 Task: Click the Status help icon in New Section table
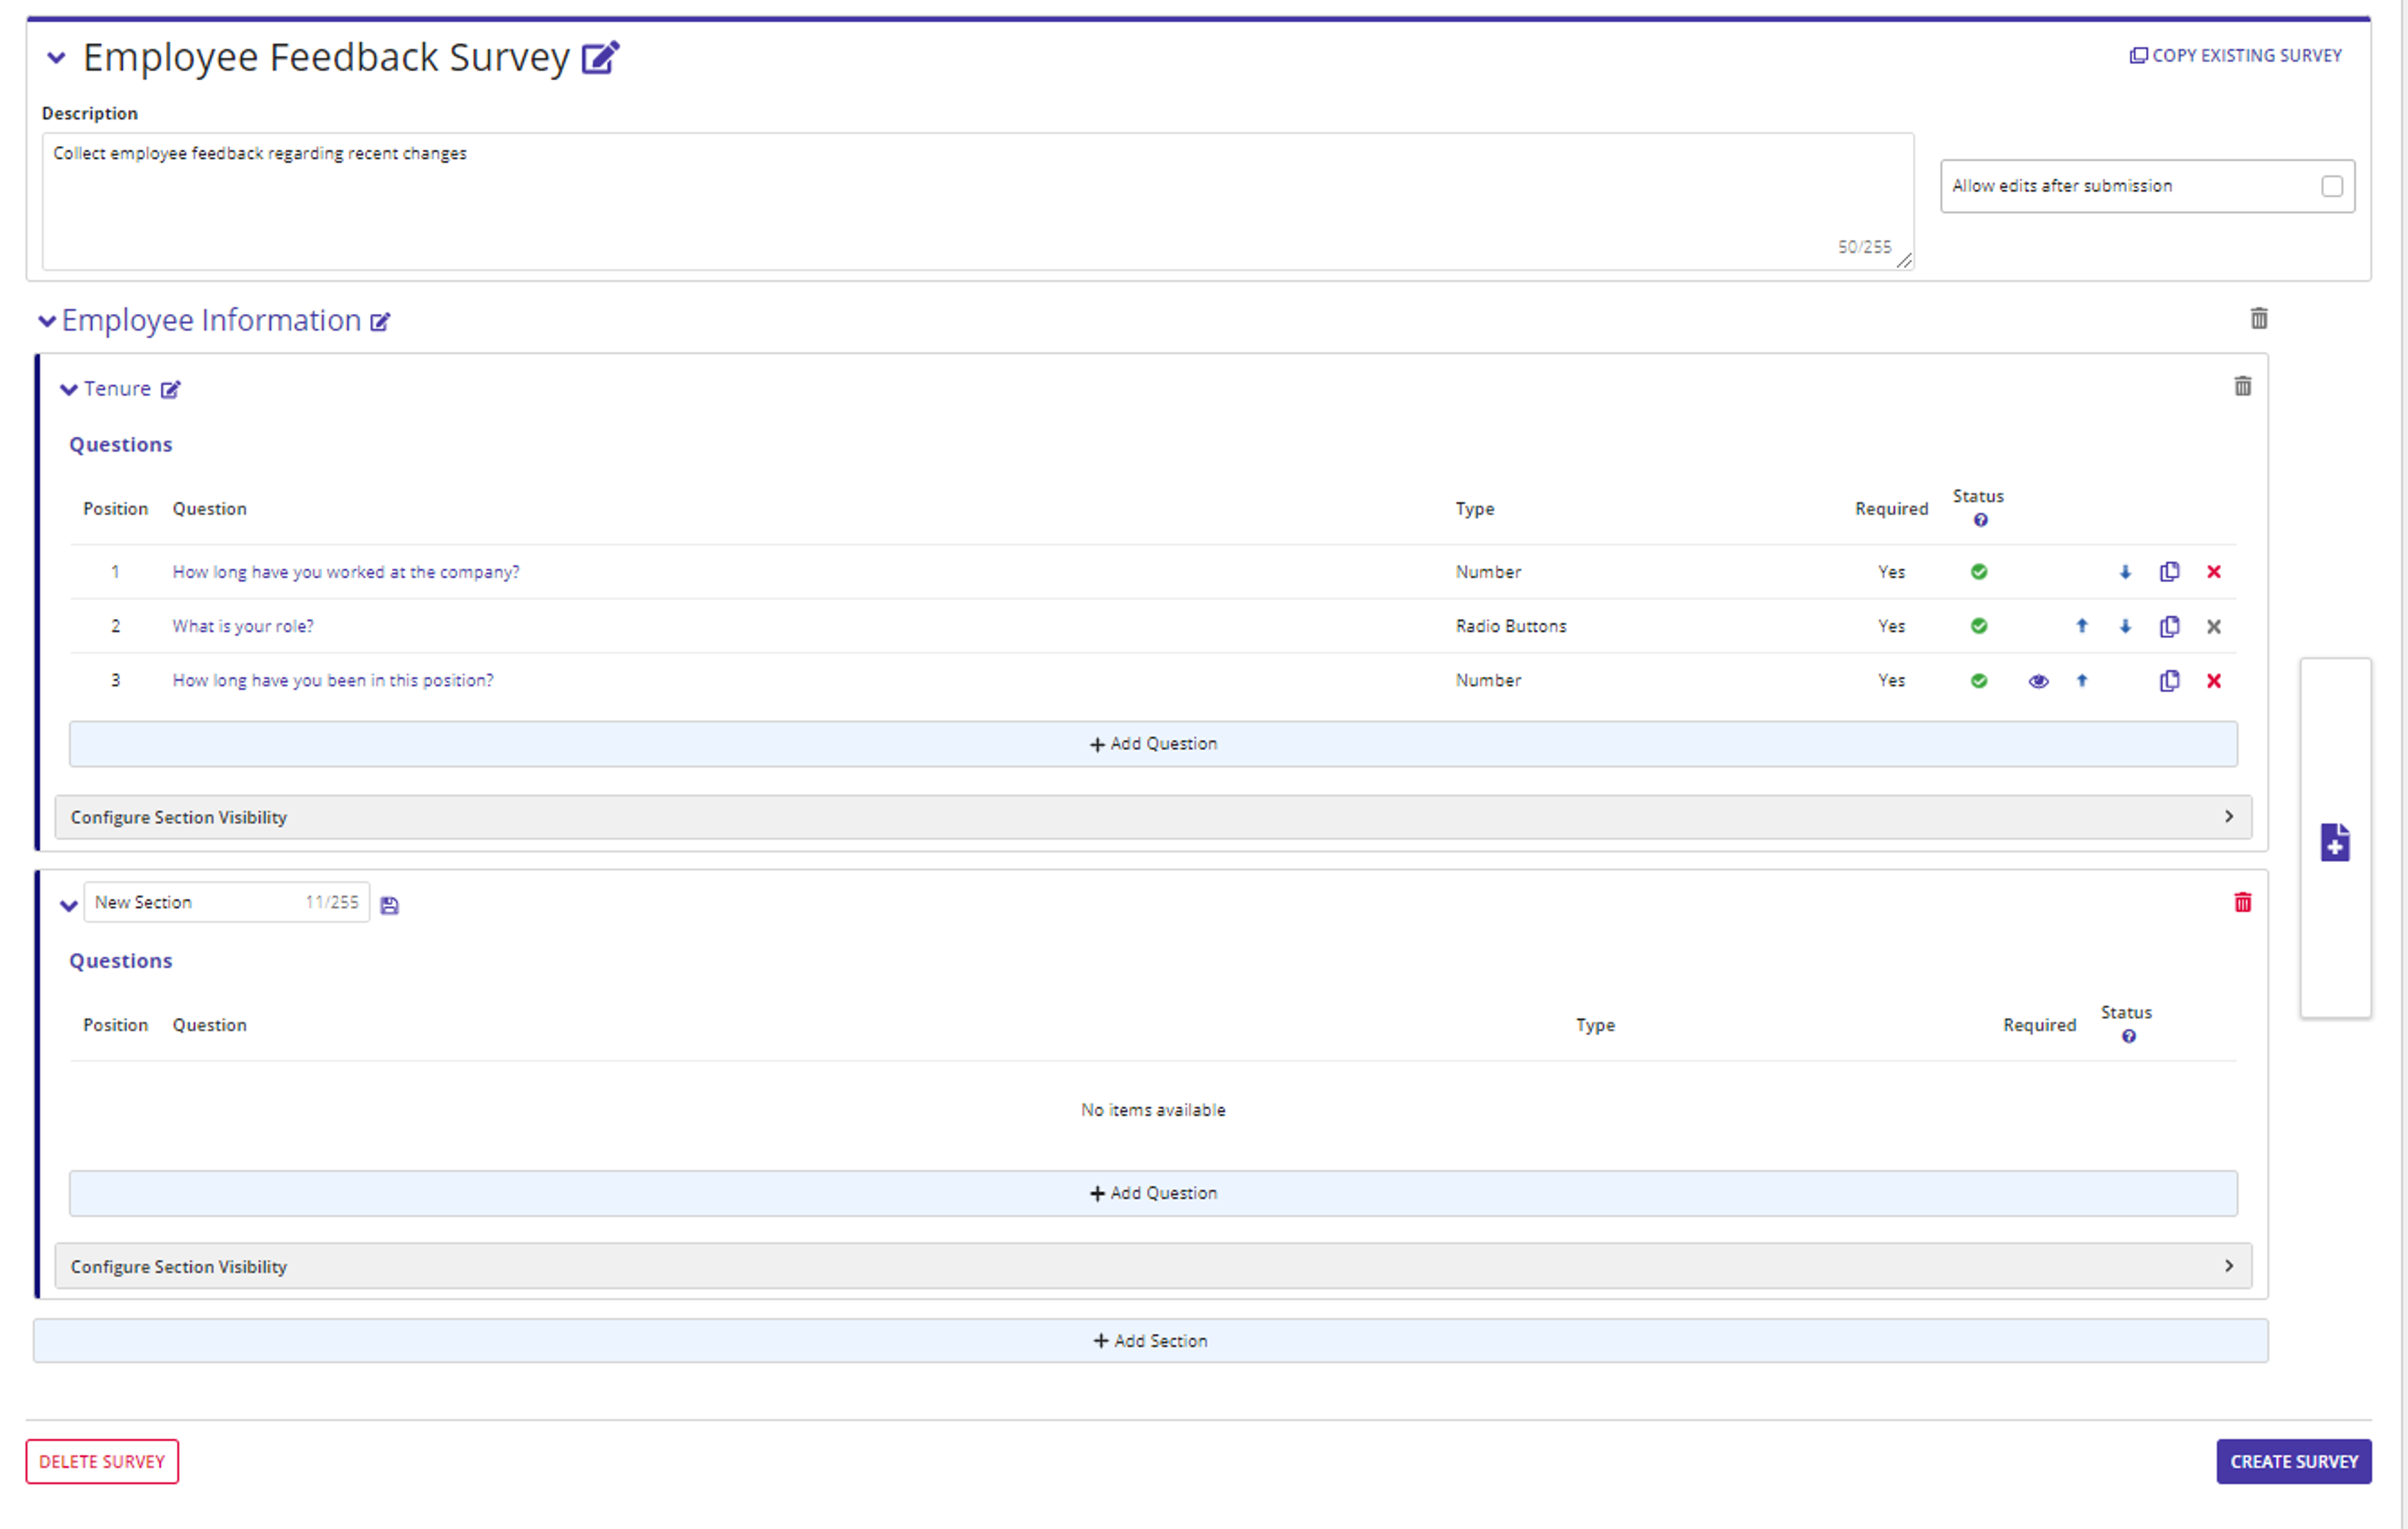point(2129,1036)
